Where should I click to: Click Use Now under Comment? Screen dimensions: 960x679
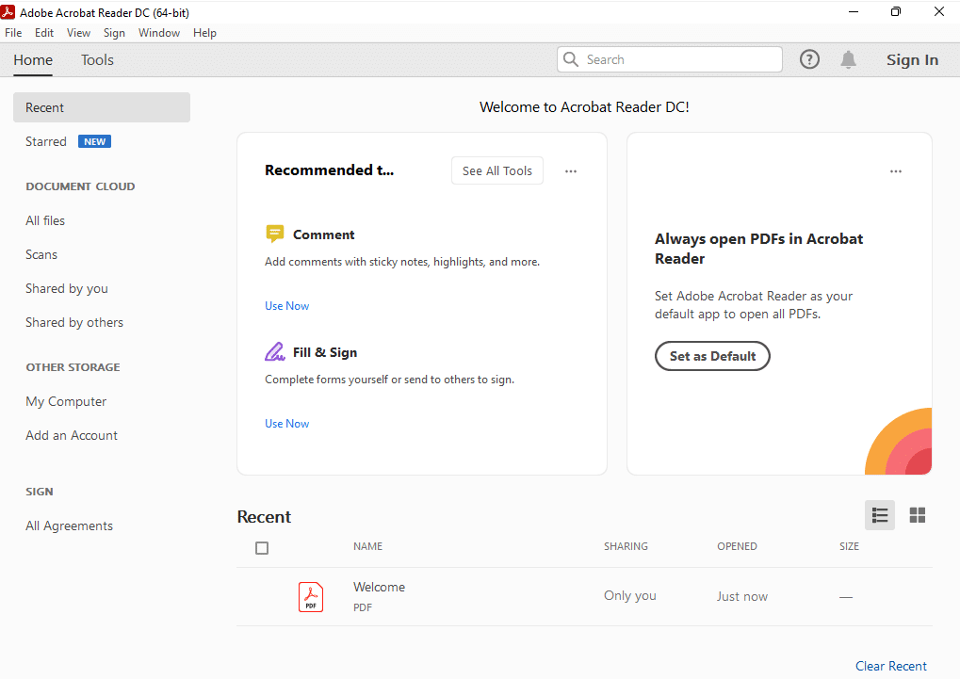tap(286, 305)
